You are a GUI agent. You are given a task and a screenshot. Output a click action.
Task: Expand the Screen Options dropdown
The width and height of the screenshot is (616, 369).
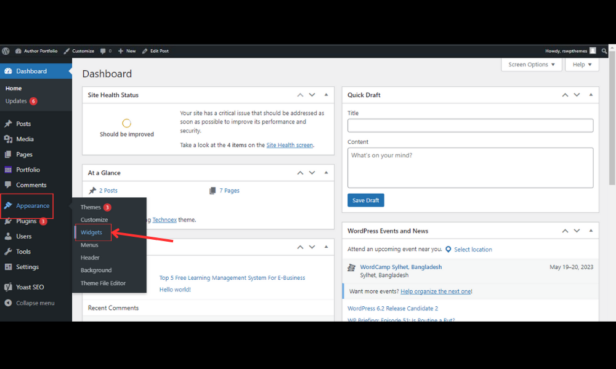[x=532, y=65]
